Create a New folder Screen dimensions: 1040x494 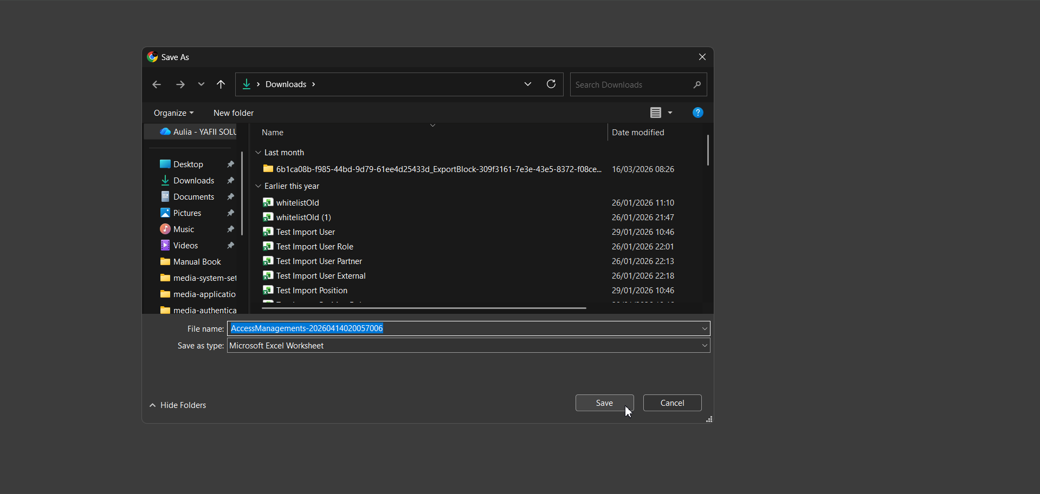tap(234, 113)
